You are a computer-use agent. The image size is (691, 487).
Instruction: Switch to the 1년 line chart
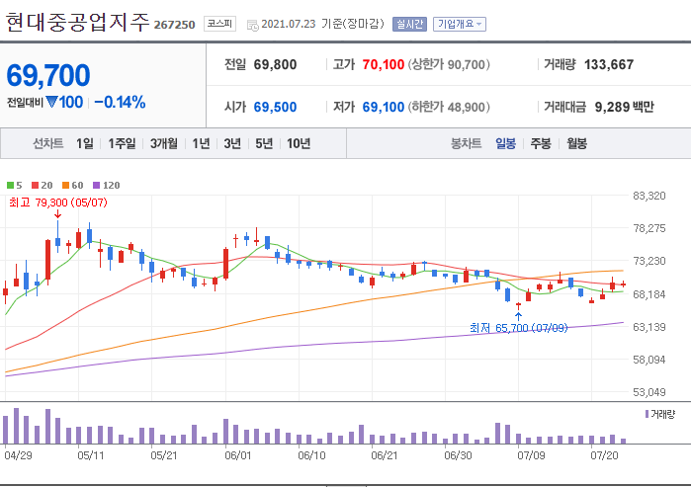click(x=201, y=143)
